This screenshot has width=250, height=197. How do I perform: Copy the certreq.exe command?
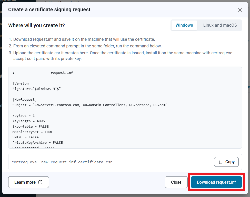pos(226,162)
